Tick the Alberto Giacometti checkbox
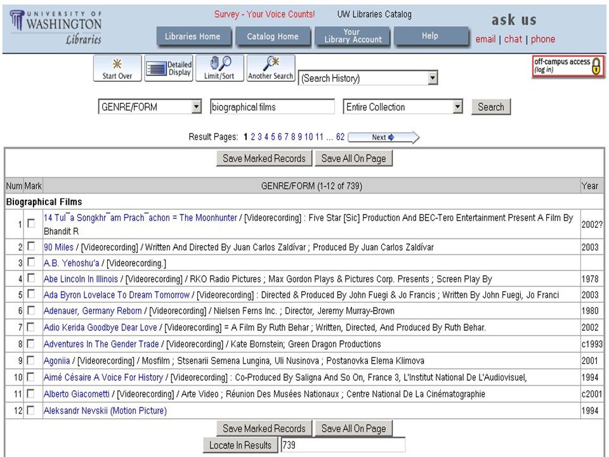Screen dimensions: 609x457 [x=31, y=394]
